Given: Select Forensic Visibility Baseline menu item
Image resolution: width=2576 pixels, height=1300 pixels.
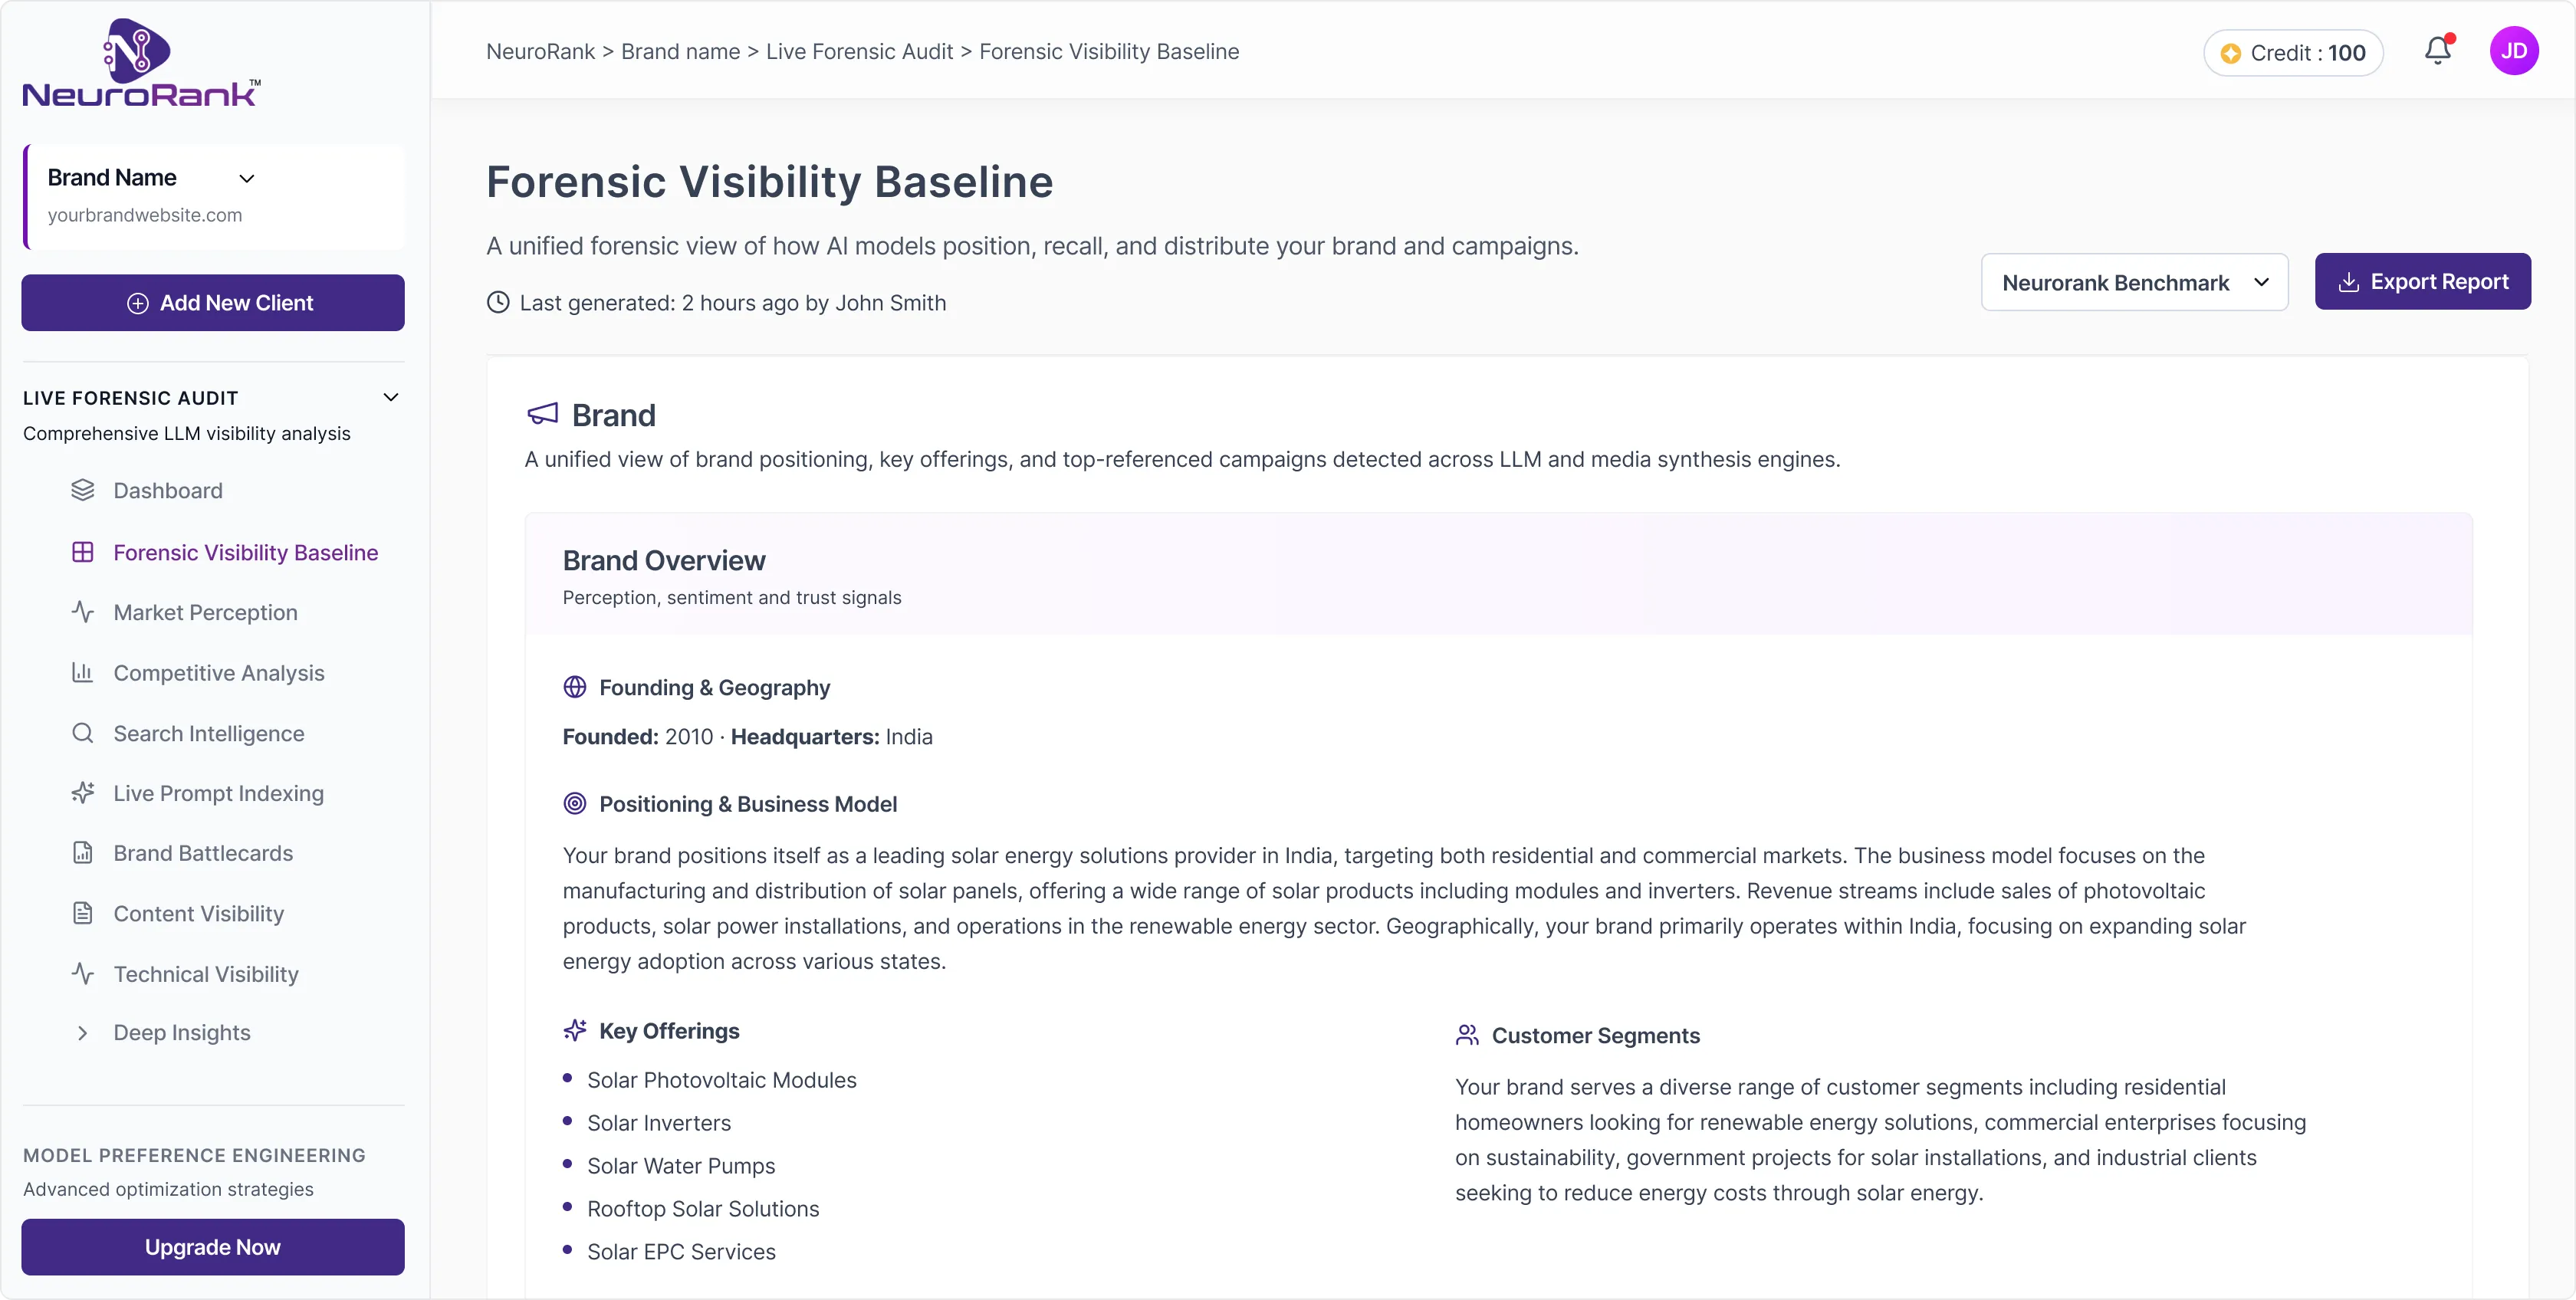Looking at the screenshot, I should 245,552.
